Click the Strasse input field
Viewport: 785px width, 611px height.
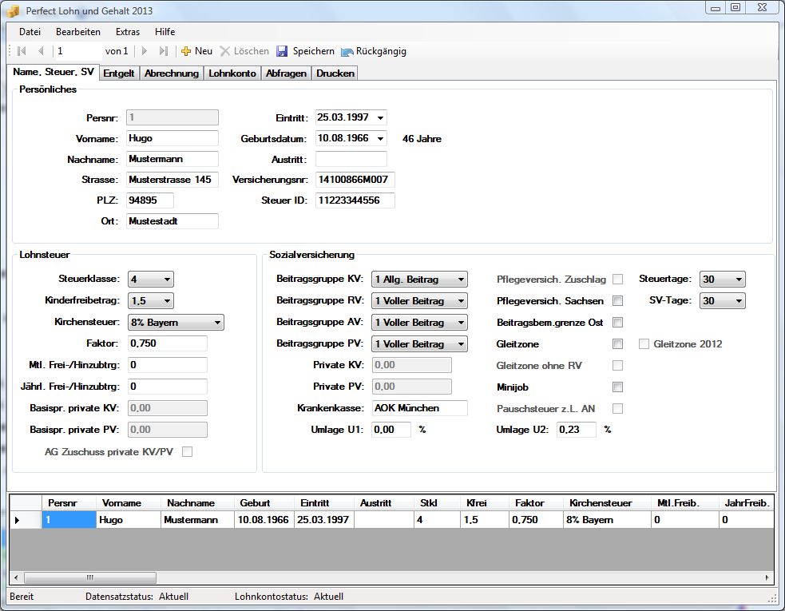click(172, 179)
